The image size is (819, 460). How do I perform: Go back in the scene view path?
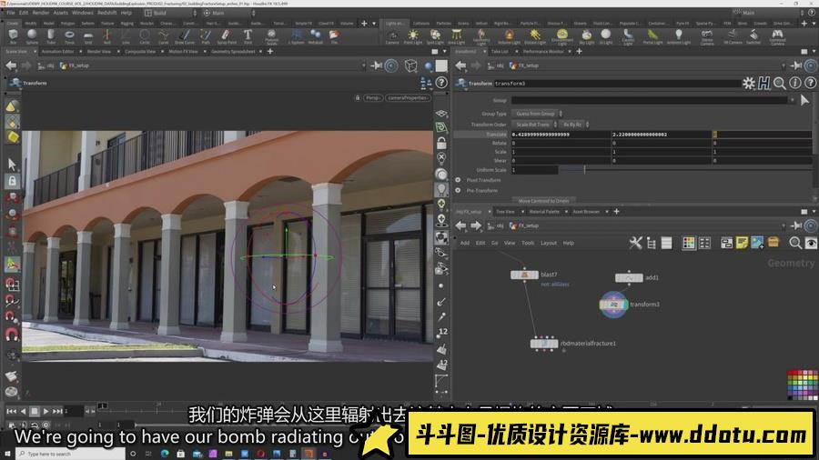[11, 65]
